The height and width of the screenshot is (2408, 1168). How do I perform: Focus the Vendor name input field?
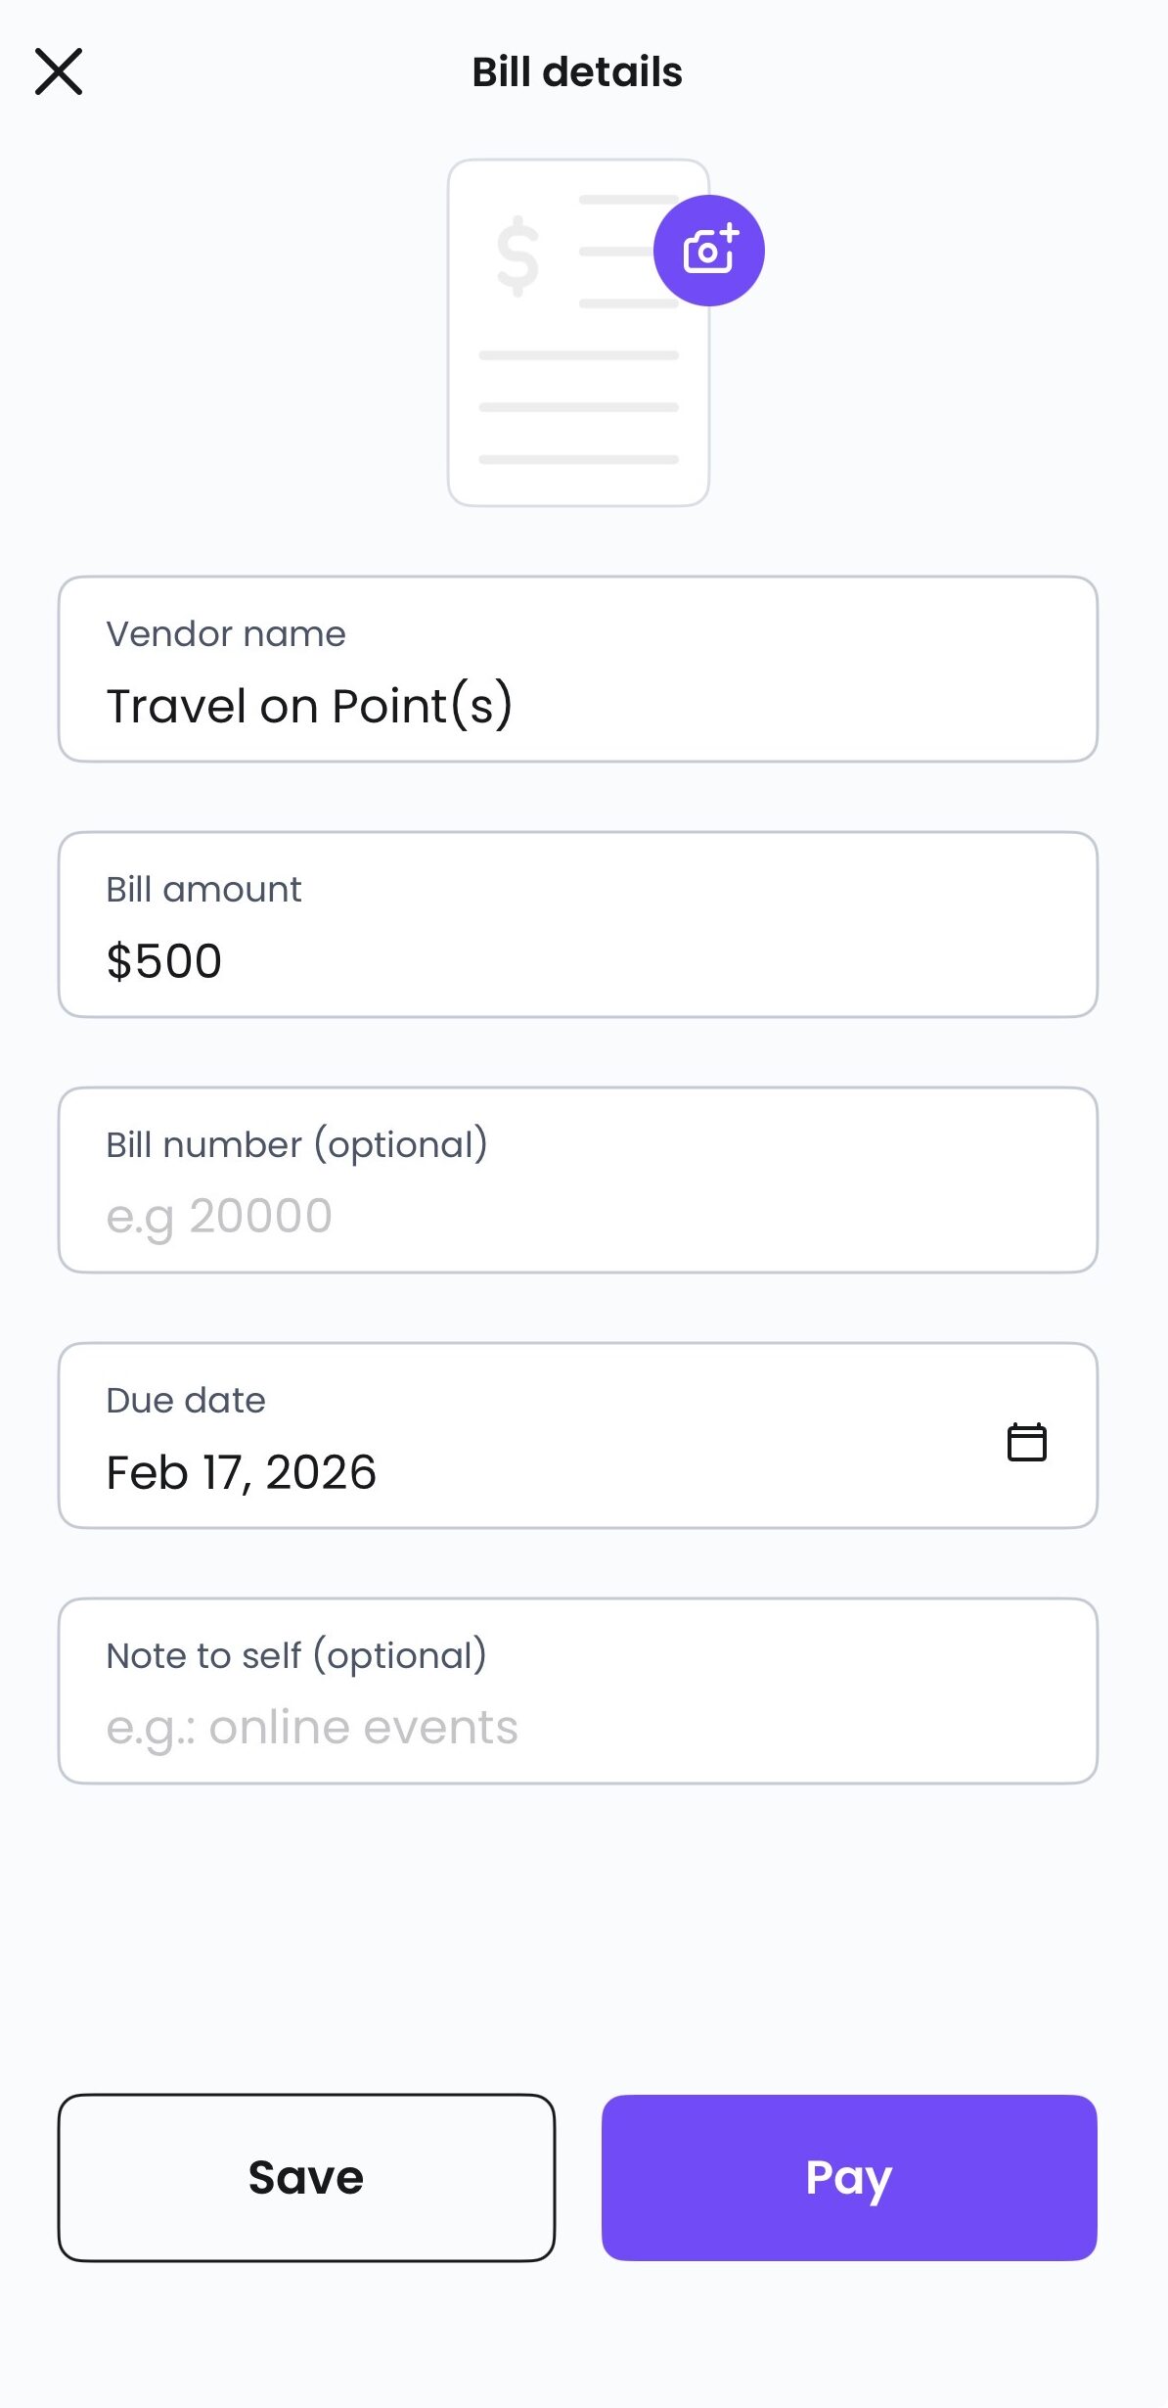click(578, 670)
